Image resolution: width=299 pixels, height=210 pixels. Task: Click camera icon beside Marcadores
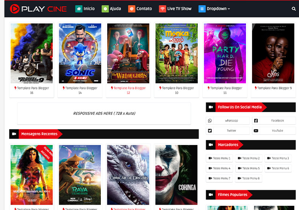[211, 145]
